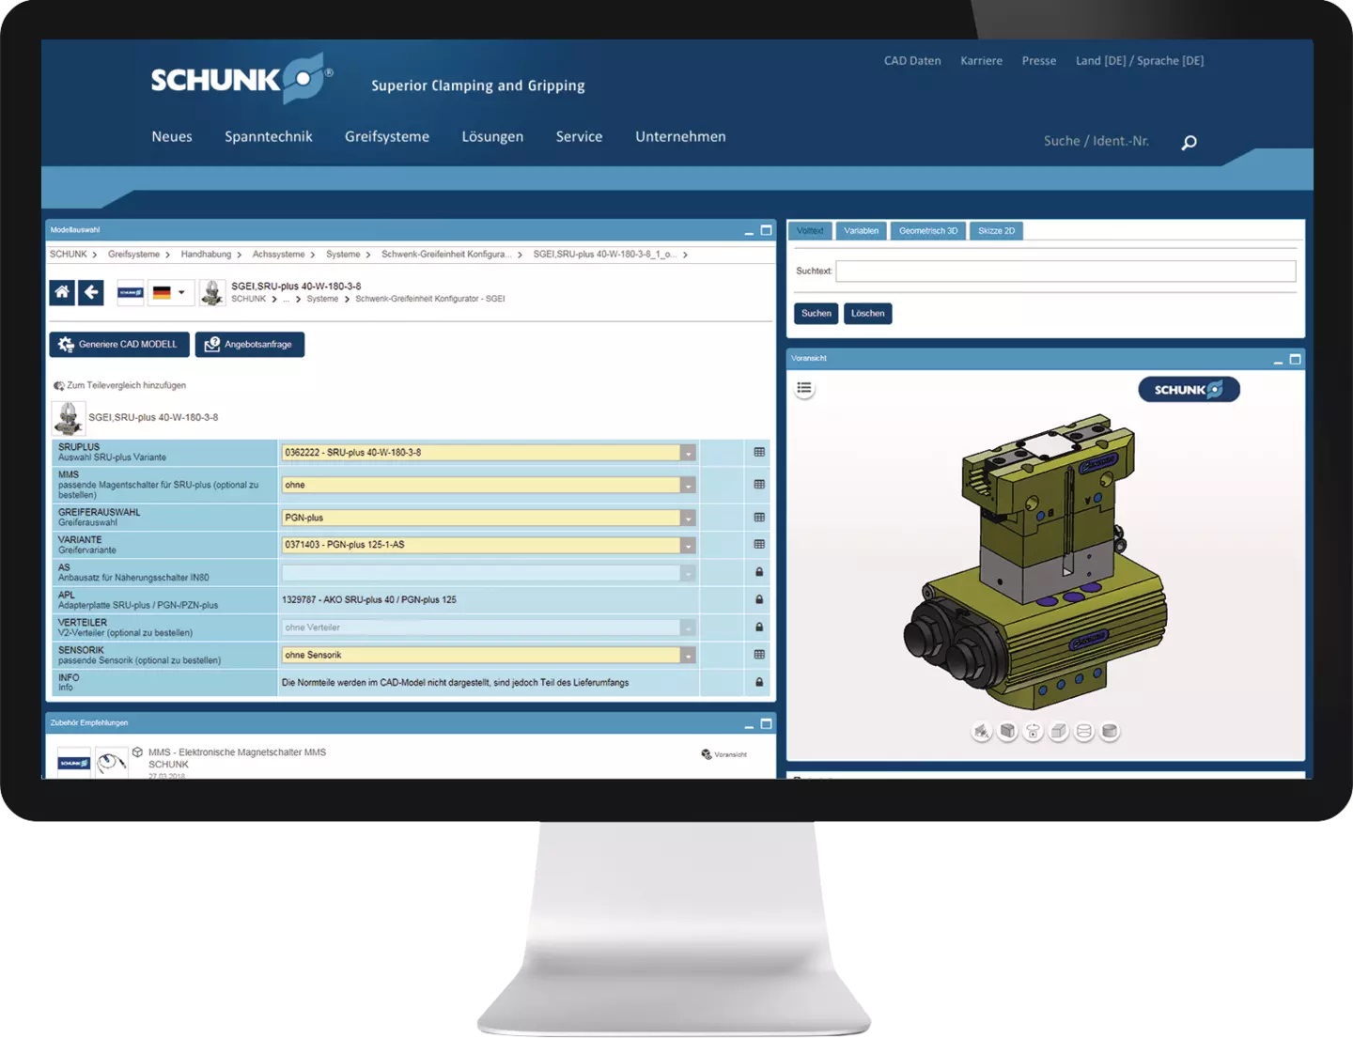Click the Generiere CAD MODELL button

[118, 344]
